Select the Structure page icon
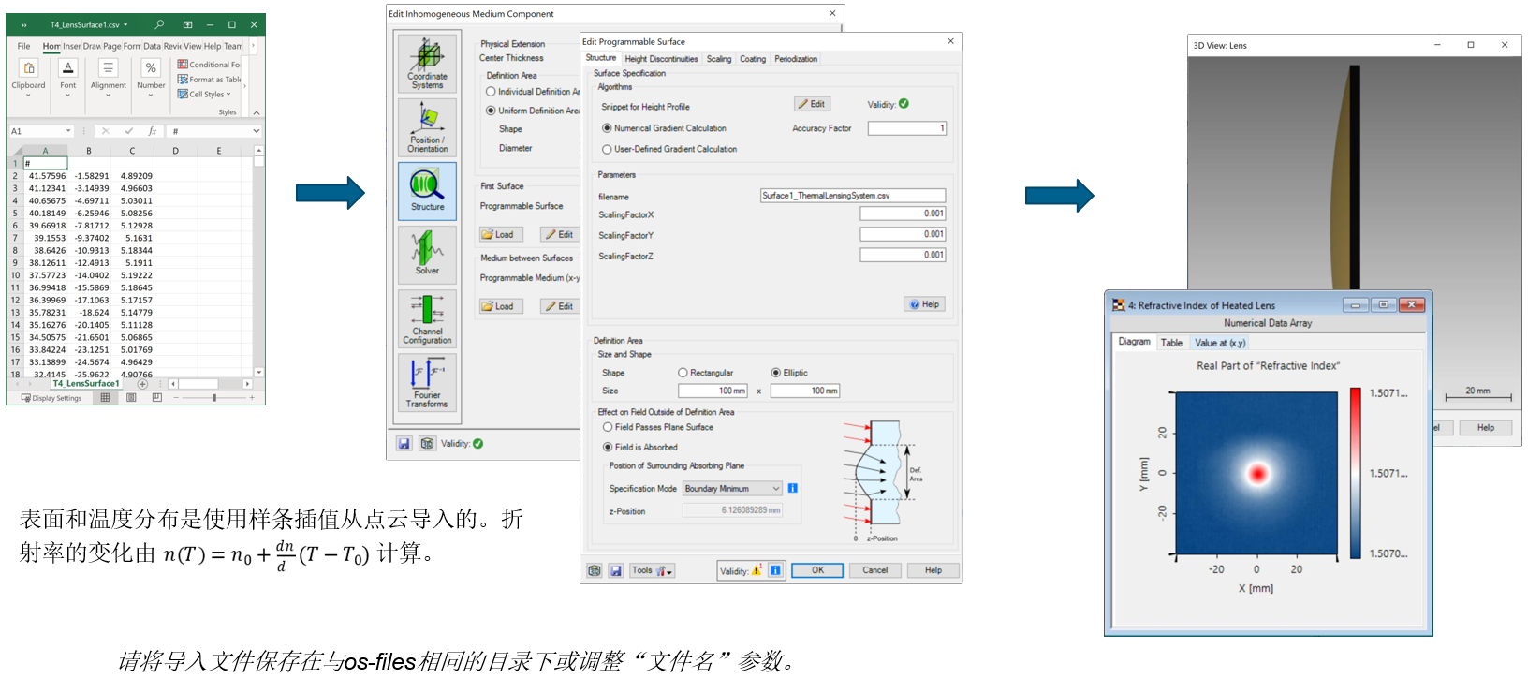1528x678 pixels. pyautogui.click(x=427, y=191)
